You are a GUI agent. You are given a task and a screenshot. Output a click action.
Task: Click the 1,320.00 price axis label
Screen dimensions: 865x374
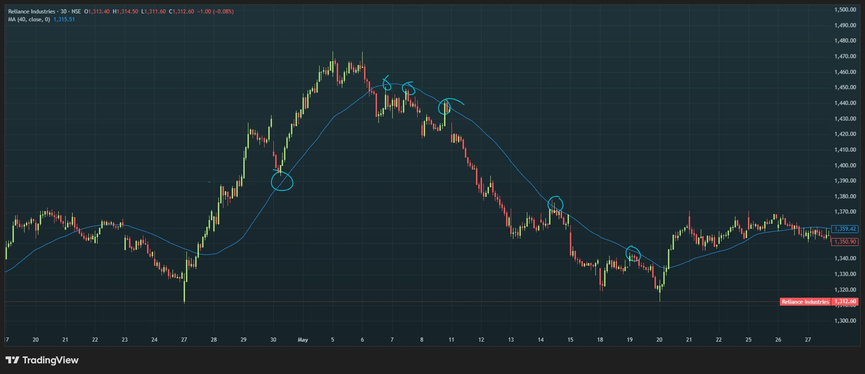[845, 290]
